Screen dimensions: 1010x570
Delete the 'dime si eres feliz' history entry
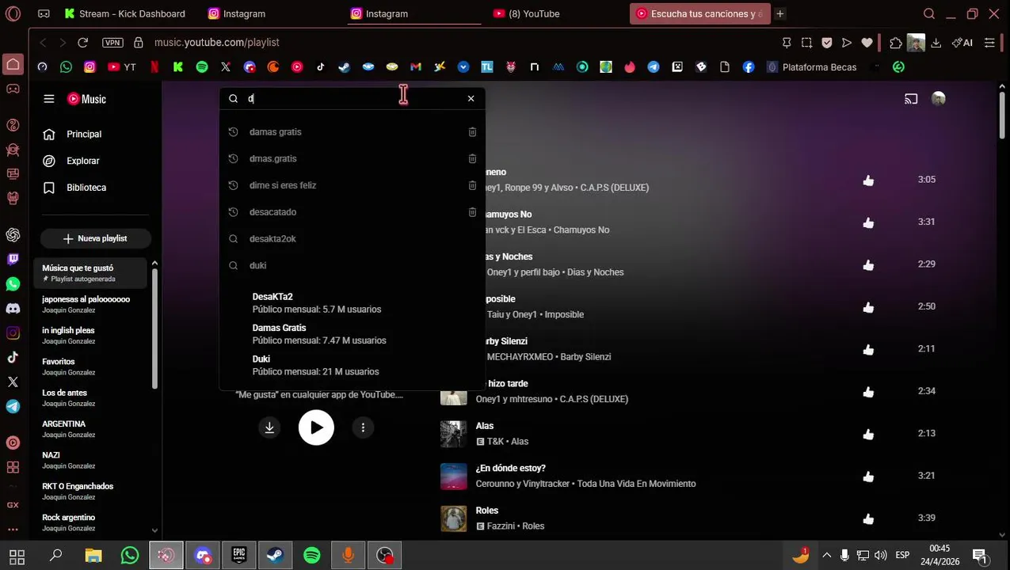point(472,185)
